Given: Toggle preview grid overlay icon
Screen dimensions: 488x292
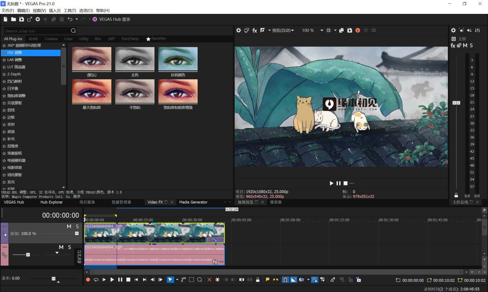Looking at the screenshot, I should pyautogui.click(x=329, y=30).
